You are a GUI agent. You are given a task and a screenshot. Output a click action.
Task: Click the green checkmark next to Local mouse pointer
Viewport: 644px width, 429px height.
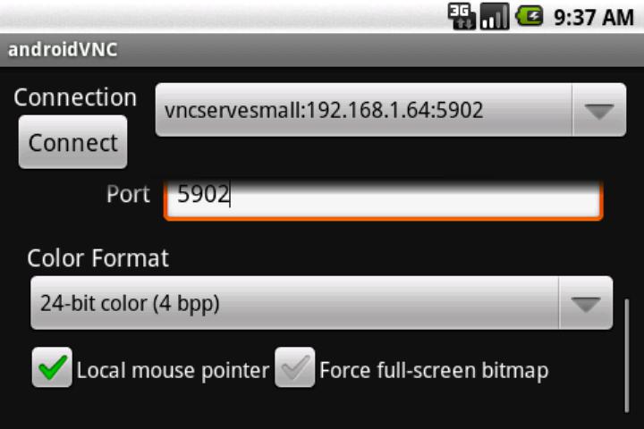coord(52,367)
